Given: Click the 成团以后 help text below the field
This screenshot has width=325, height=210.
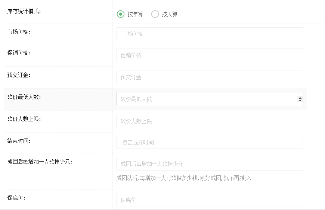Looking at the screenshot, I should tap(184, 178).
